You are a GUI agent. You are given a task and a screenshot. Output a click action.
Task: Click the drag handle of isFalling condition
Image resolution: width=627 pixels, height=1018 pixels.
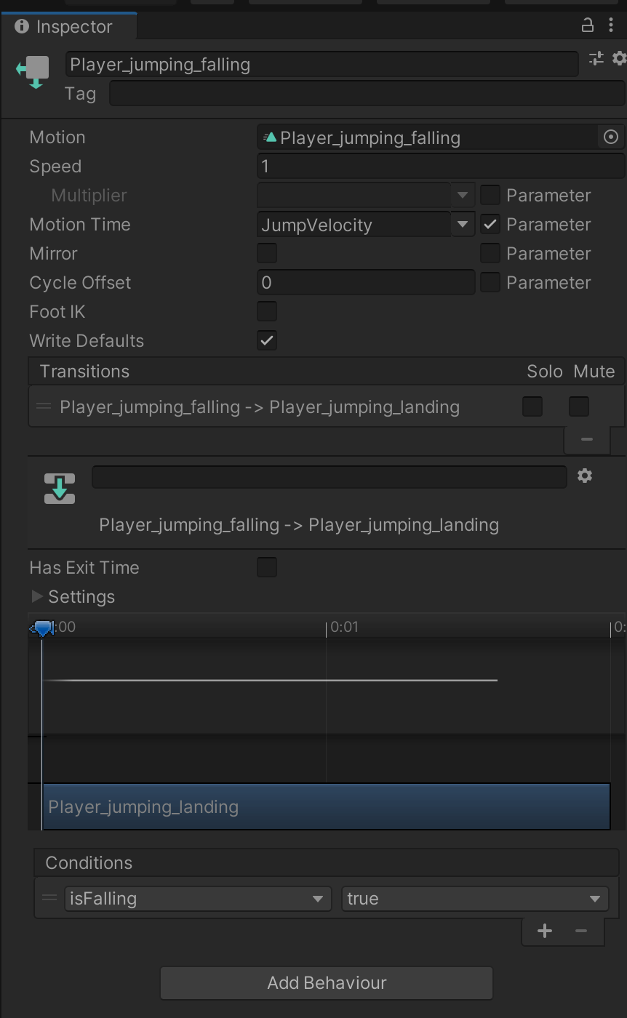pos(49,898)
